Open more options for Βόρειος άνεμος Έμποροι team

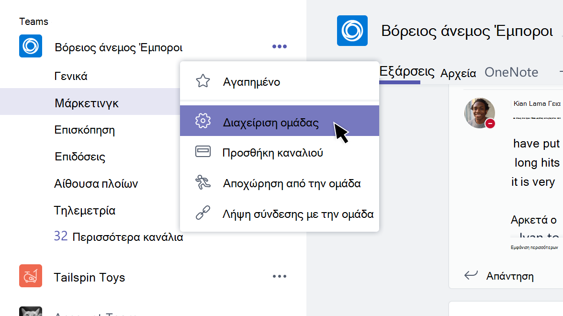280,46
